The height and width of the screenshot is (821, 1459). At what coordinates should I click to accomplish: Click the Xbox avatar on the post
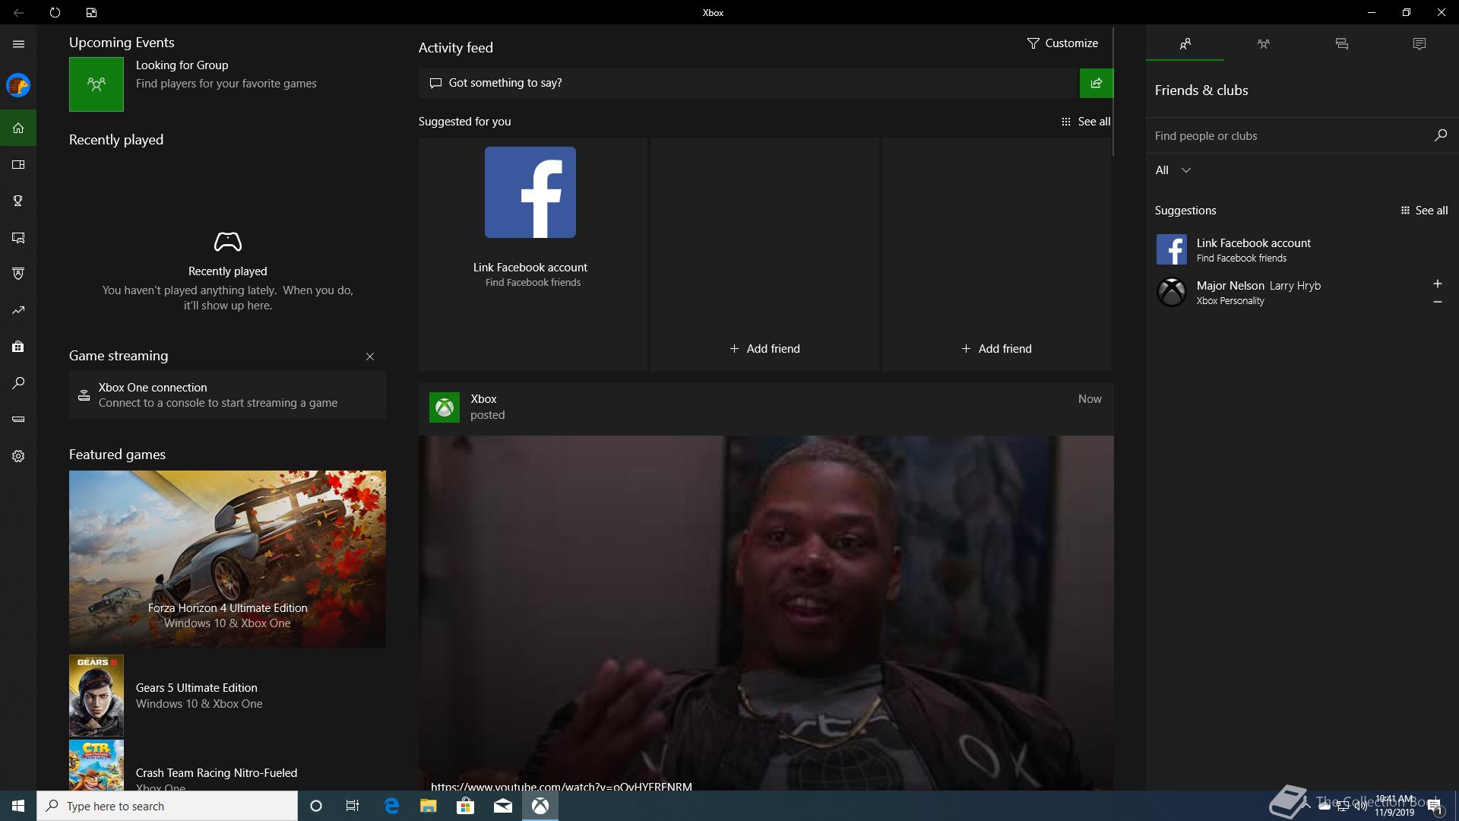(445, 407)
